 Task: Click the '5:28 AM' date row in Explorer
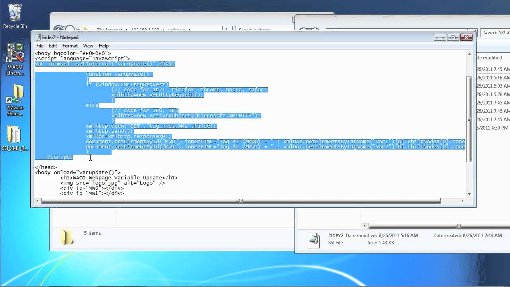(x=493, y=94)
